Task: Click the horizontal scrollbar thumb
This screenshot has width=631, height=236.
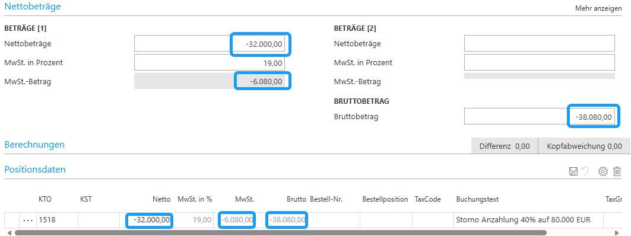Action: pyautogui.click(x=281, y=232)
